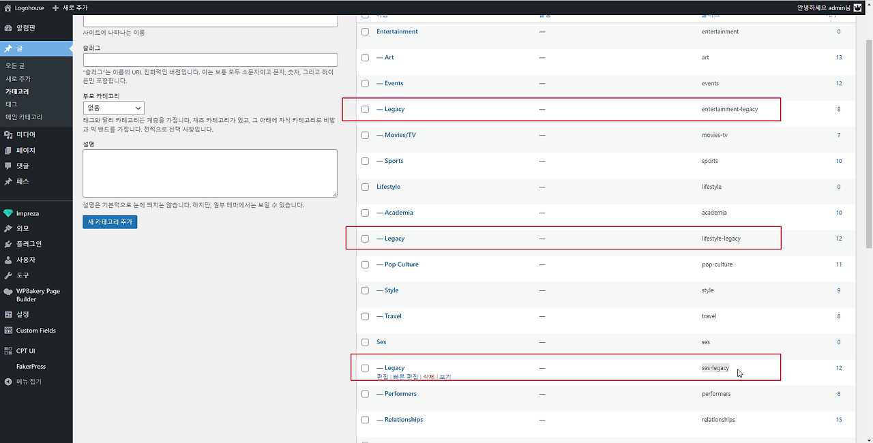Click the 플러그인 plug icon
873x443 pixels.
pyautogui.click(x=8, y=244)
